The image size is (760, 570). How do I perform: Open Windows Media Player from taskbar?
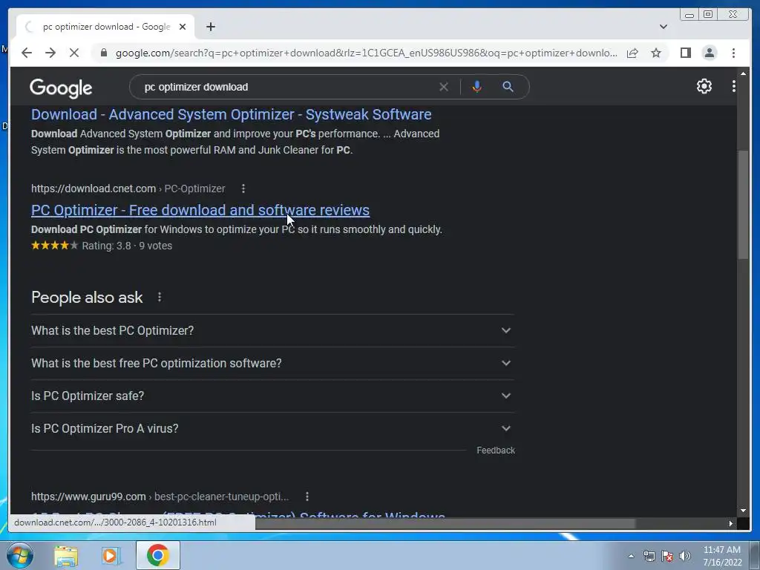coord(111,556)
